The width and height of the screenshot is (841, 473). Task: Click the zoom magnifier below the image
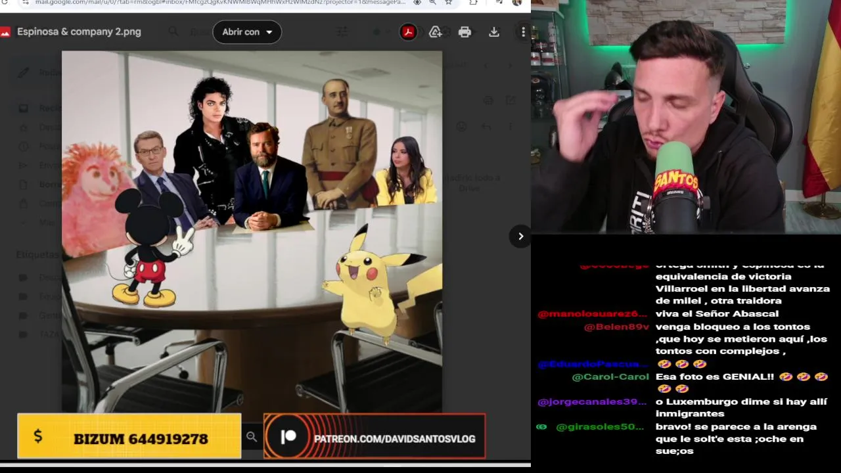pyautogui.click(x=252, y=436)
